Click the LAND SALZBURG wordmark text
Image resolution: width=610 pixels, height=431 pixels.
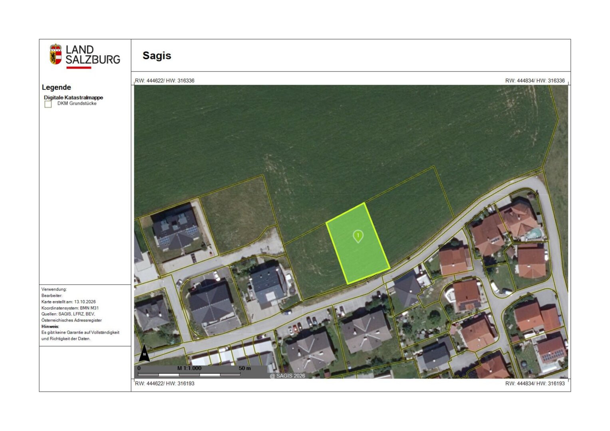pyautogui.click(x=93, y=55)
